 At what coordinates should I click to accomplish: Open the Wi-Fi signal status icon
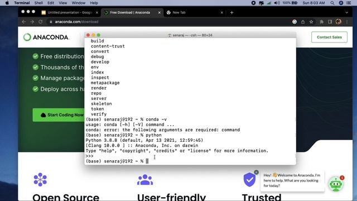click(269, 3)
